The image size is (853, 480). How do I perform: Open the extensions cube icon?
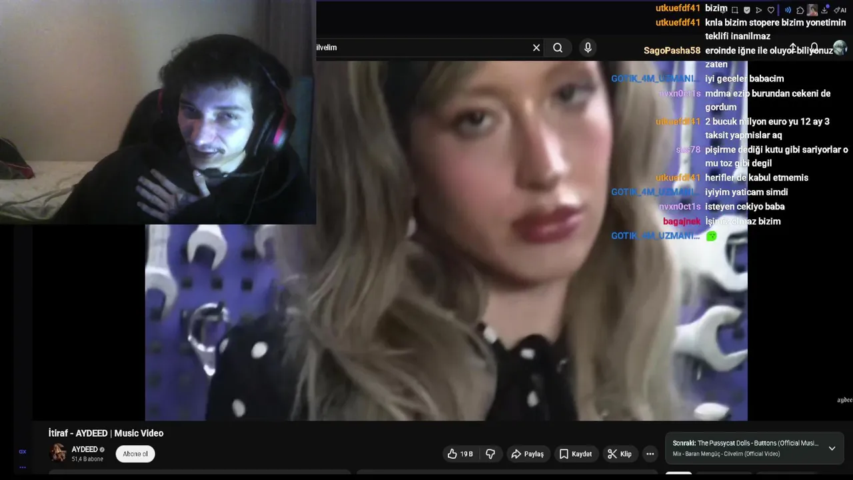pyautogui.click(x=800, y=10)
